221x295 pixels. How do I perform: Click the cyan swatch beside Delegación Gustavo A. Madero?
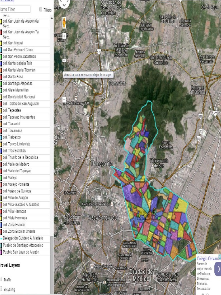coord(1,238)
